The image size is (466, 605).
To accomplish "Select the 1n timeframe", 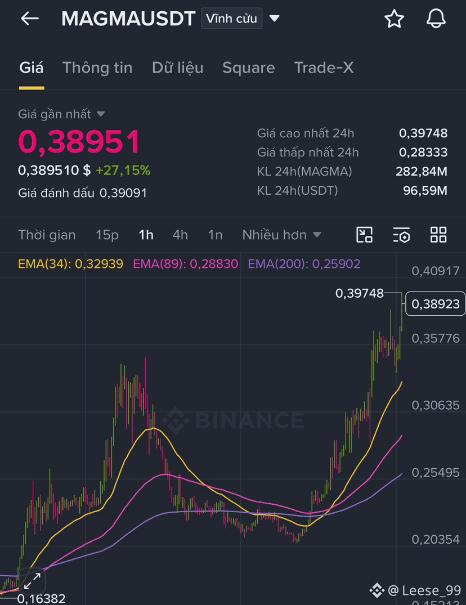I will pos(215,235).
